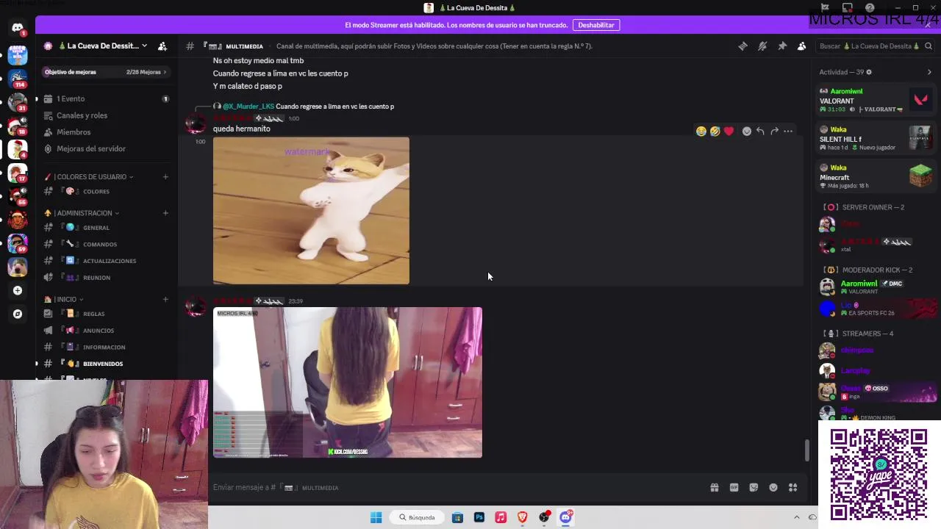Collapse the INICIO category
941x529 pixels.
64,299
